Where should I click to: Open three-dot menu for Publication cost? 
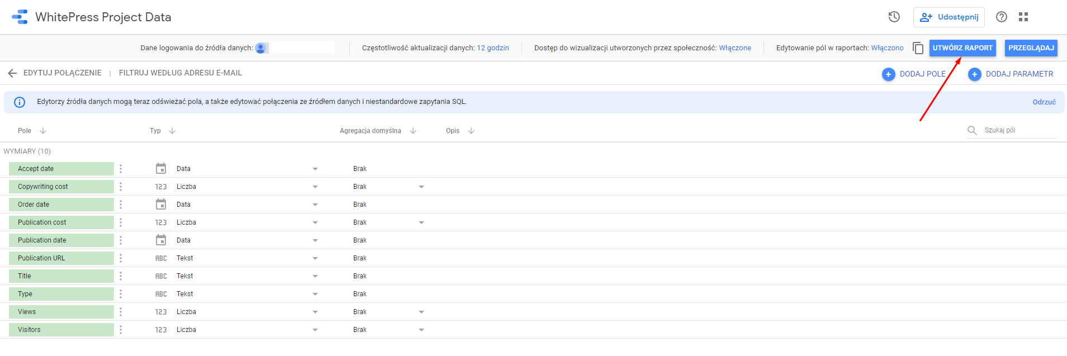tap(121, 222)
